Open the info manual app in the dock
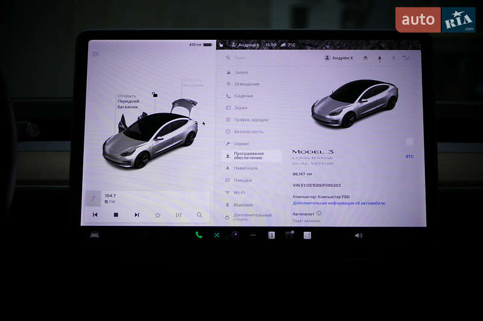 click(x=271, y=235)
